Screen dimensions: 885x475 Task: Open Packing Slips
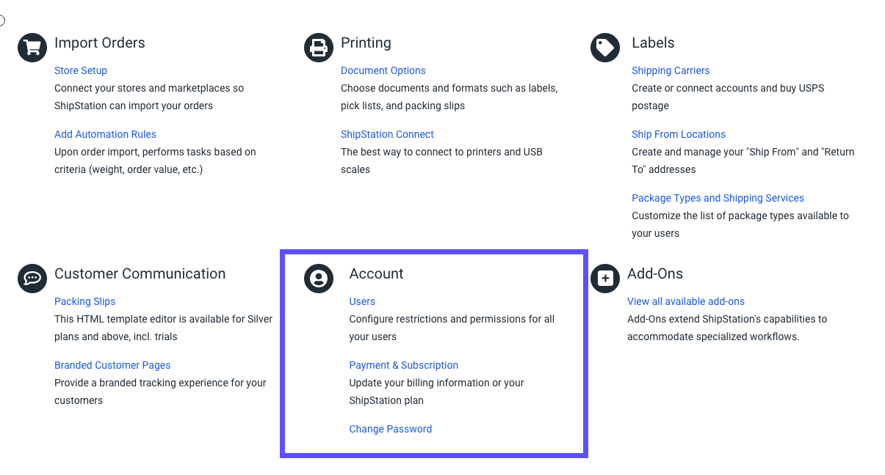[x=84, y=301]
